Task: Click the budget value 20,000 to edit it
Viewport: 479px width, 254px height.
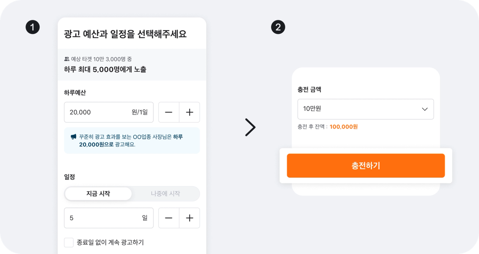Action: (x=81, y=112)
